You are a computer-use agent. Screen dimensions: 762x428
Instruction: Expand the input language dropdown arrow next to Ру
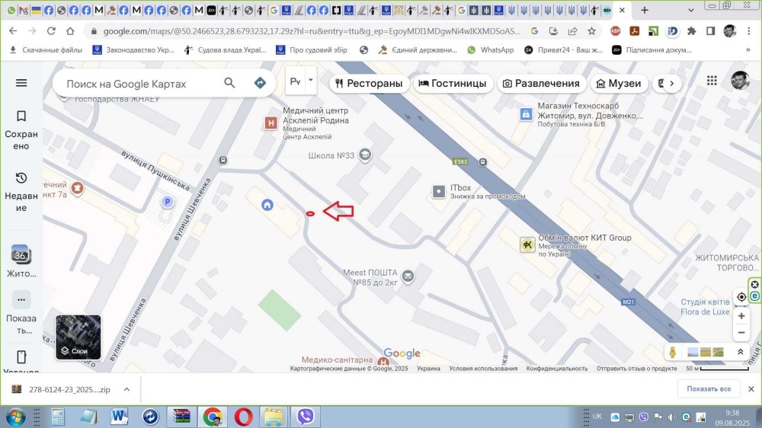coord(311,80)
